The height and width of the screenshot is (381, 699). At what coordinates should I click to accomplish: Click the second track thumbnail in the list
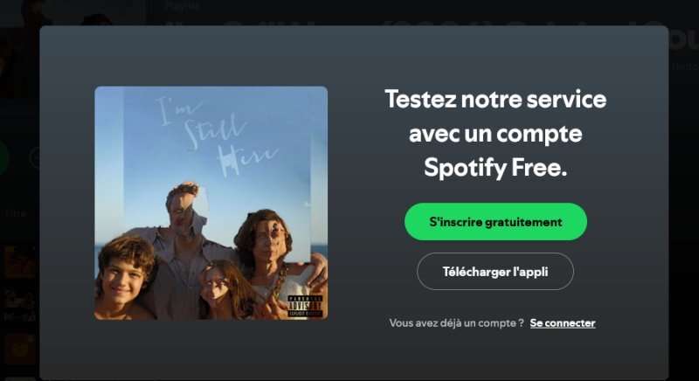point(19,304)
